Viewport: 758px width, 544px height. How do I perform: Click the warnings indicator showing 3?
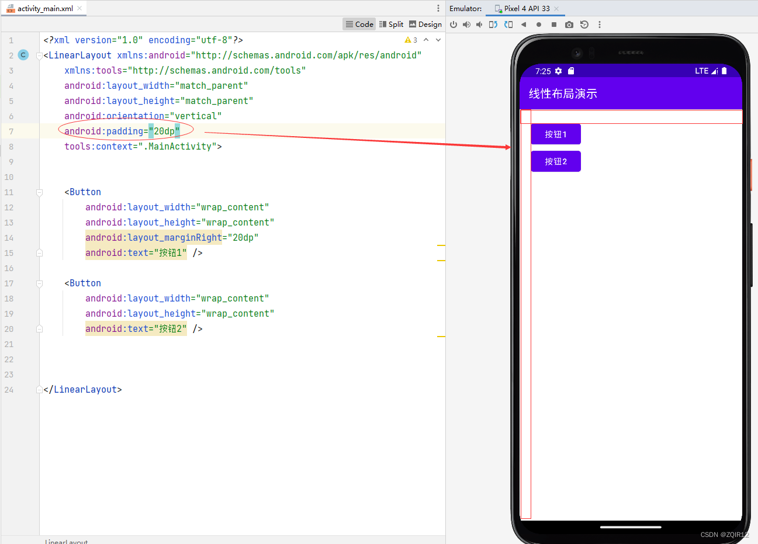point(411,40)
